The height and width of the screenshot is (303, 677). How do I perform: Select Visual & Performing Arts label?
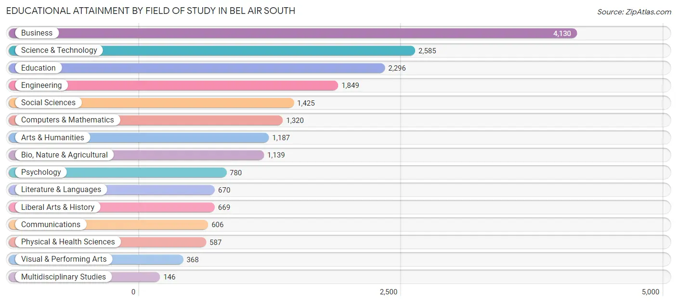click(x=64, y=259)
